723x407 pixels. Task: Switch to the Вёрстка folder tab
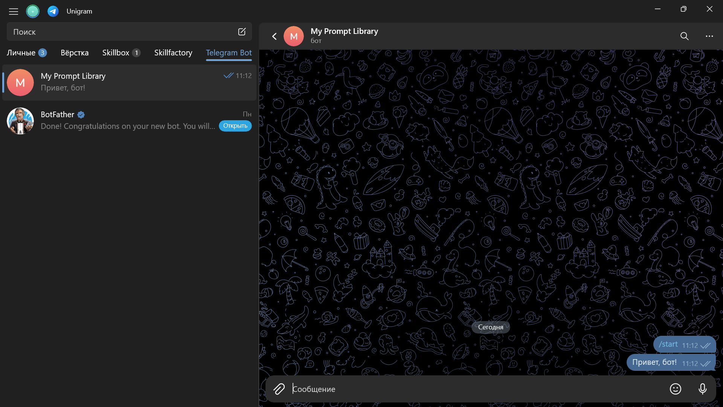point(75,53)
